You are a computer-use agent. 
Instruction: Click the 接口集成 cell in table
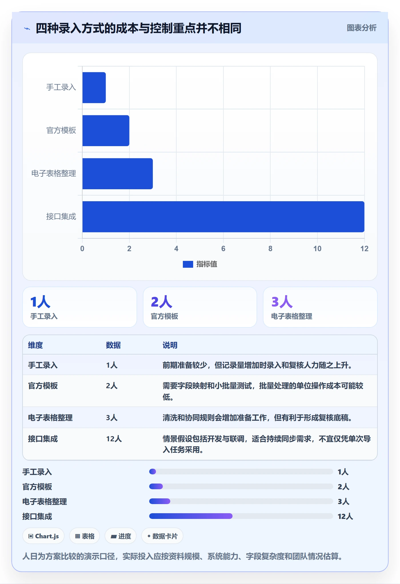(x=43, y=439)
